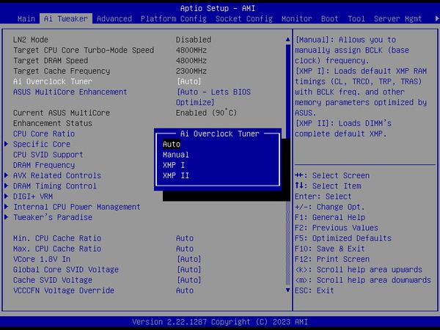Choose XMP I in Ai Overclock Tuner
Image resolution: width=440 pixels, height=330 pixels.
tap(174, 165)
